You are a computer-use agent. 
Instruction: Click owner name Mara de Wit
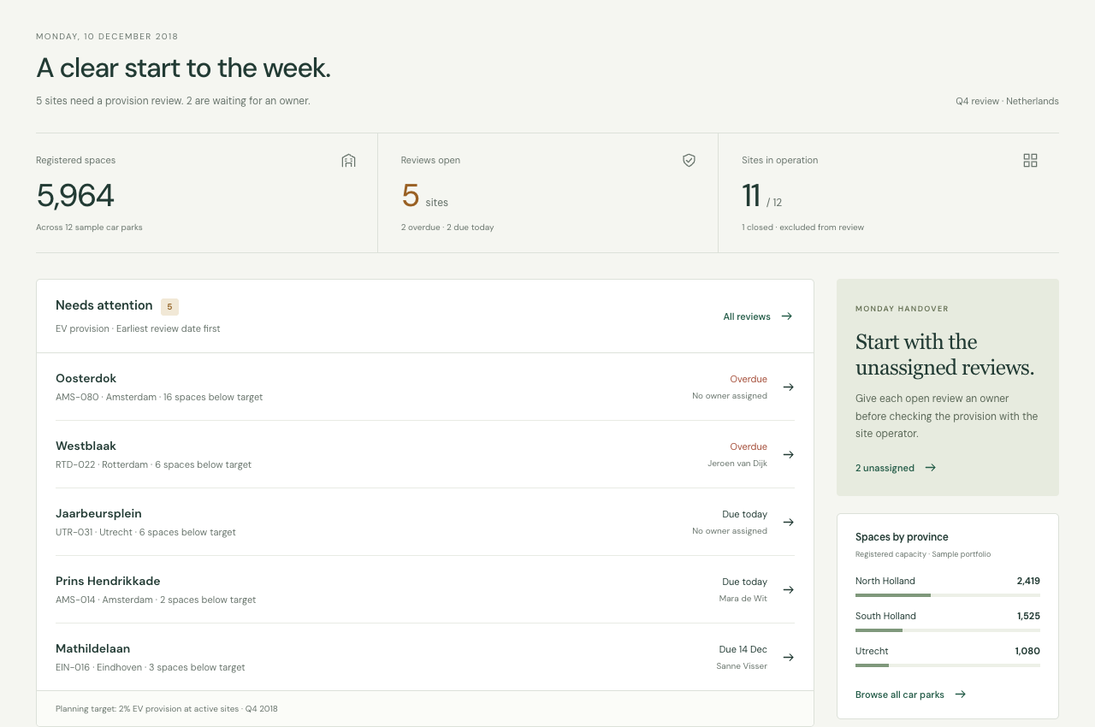tap(743, 599)
